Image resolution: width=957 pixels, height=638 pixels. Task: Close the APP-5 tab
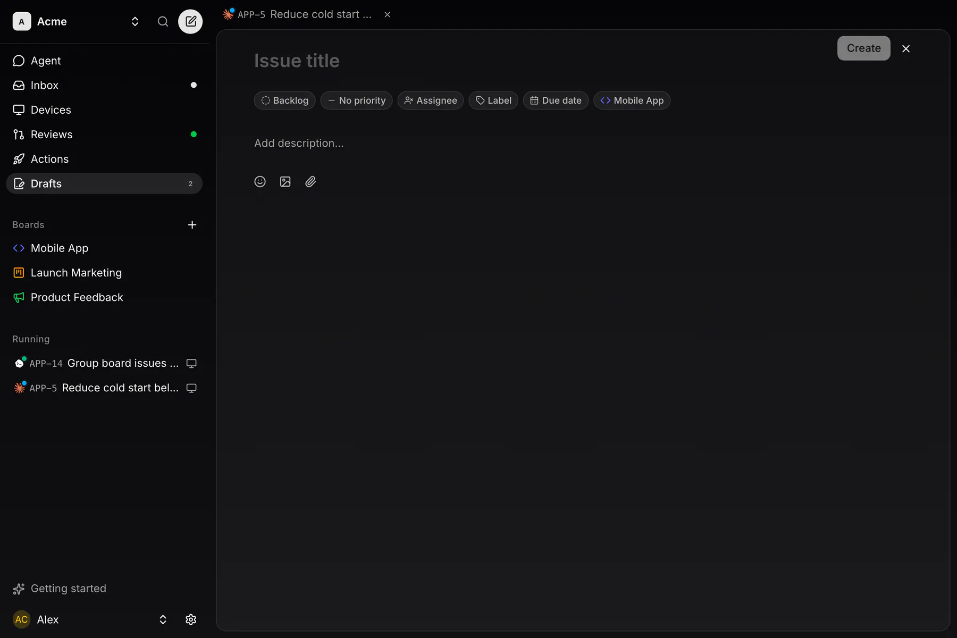[x=387, y=14]
